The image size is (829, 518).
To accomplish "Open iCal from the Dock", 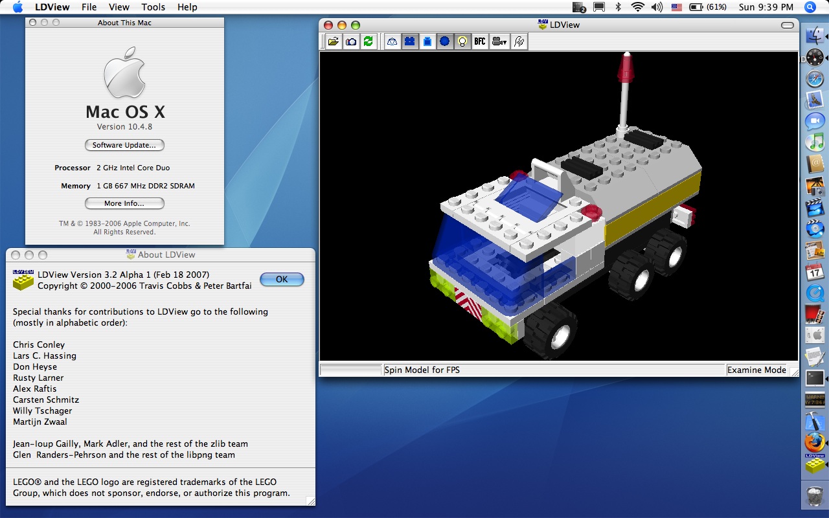I will (x=815, y=271).
